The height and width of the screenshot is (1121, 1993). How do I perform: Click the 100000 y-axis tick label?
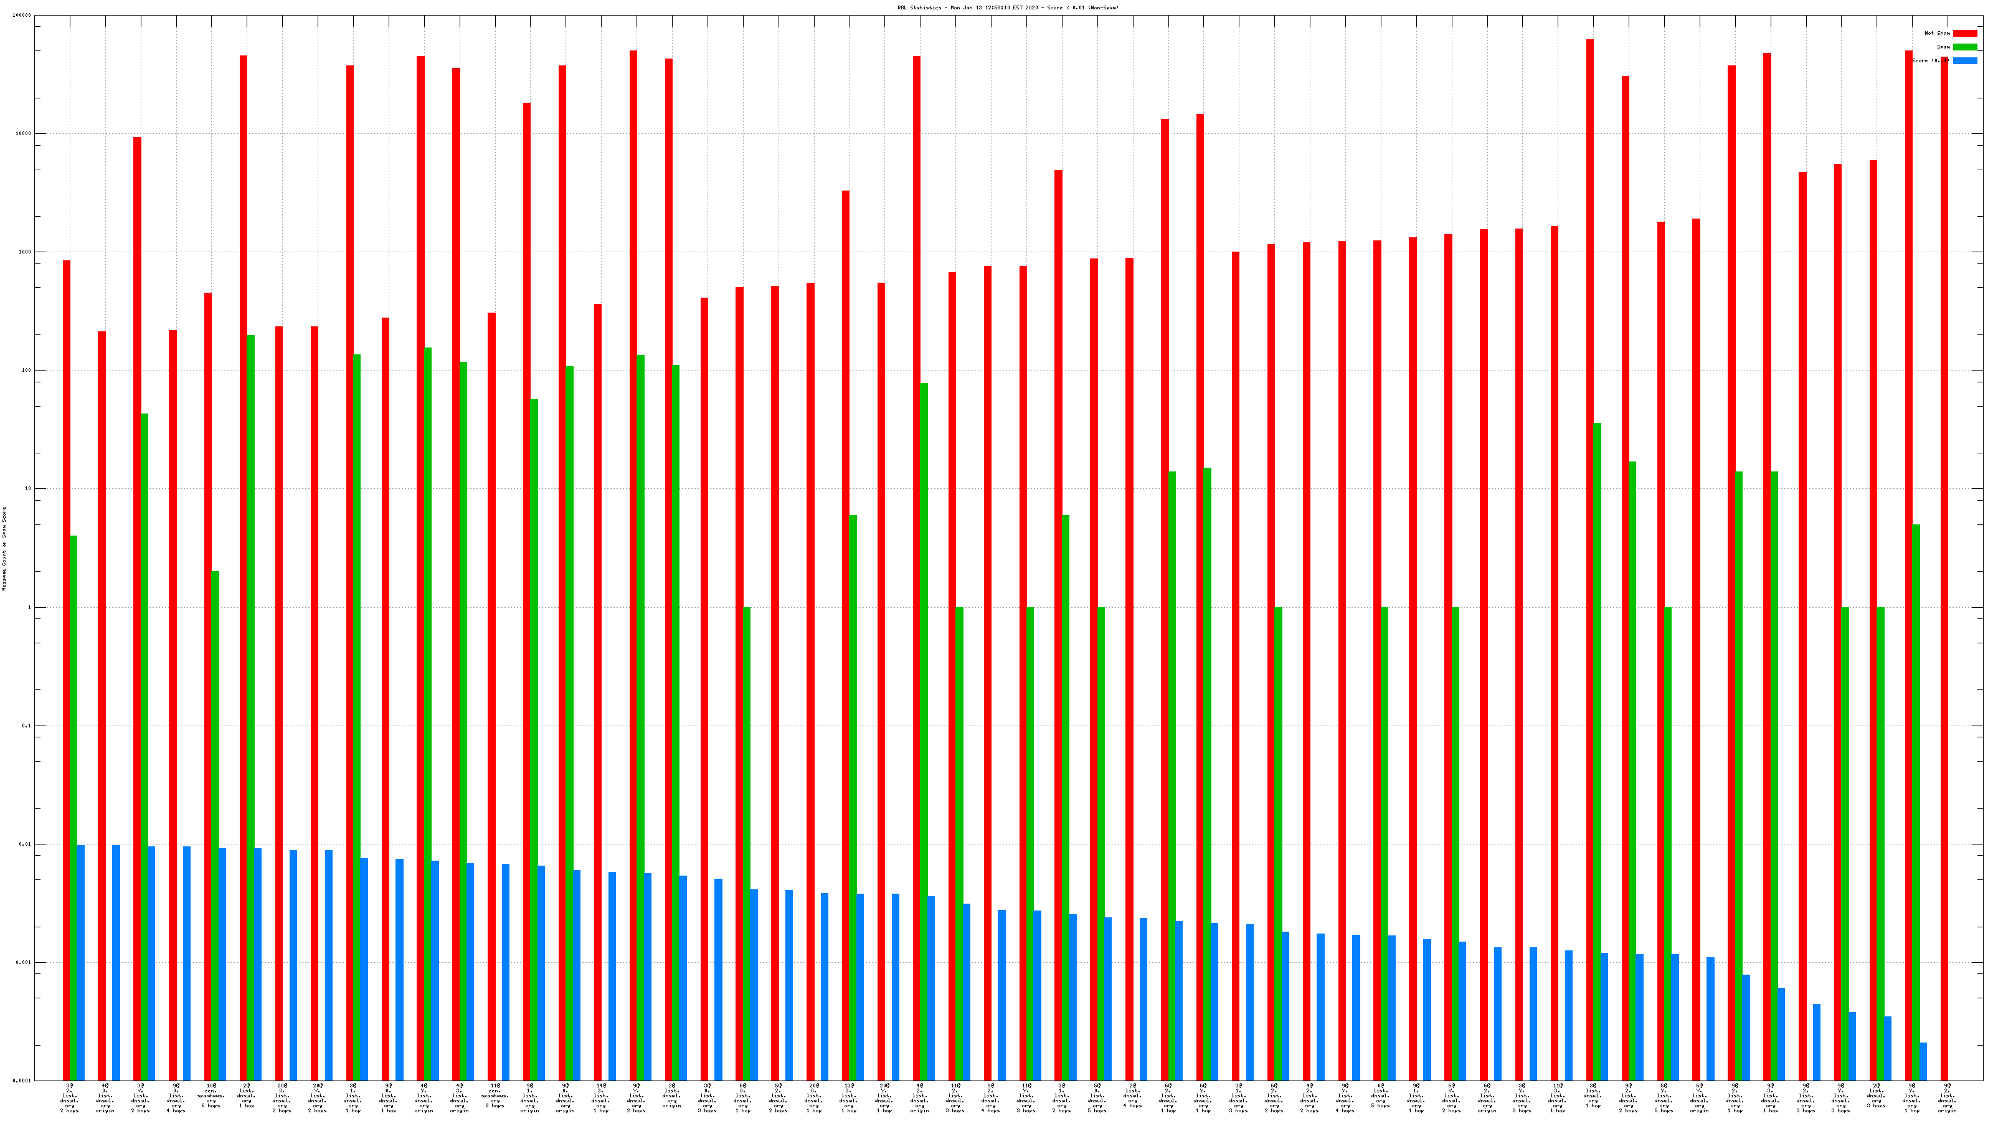point(22,16)
